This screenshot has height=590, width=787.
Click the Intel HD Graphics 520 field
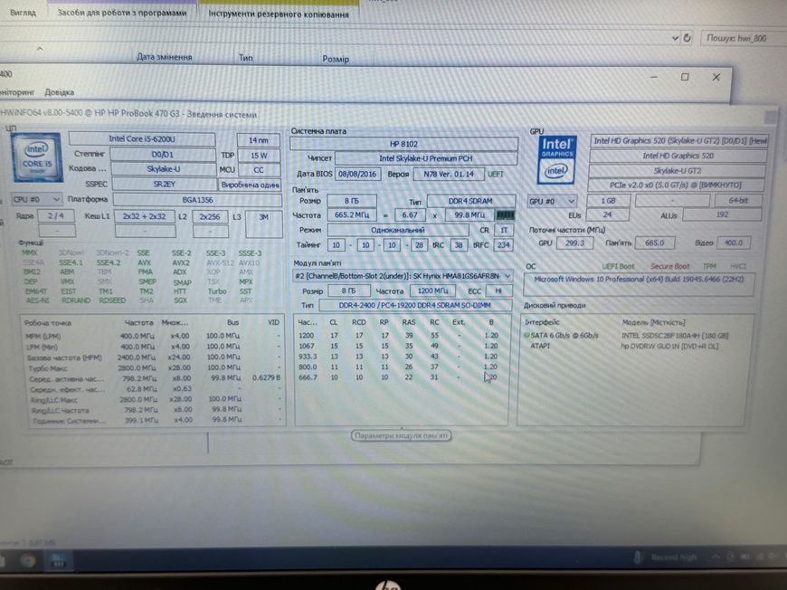click(x=678, y=157)
